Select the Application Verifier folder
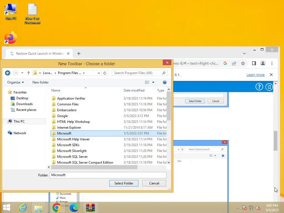The width and height of the screenshot is (284, 213). (x=108, y=98)
